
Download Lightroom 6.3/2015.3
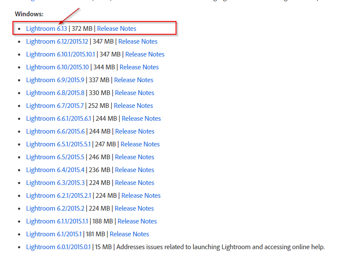pyautogui.click(x=55, y=183)
